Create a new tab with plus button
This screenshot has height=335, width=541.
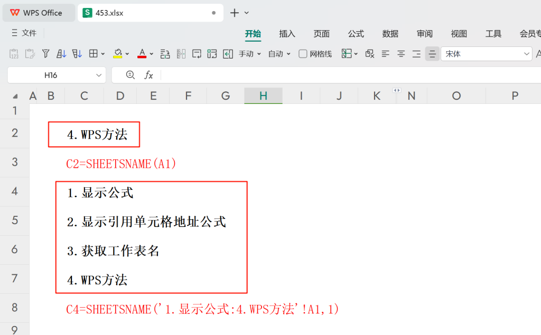pyautogui.click(x=234, y=13)
